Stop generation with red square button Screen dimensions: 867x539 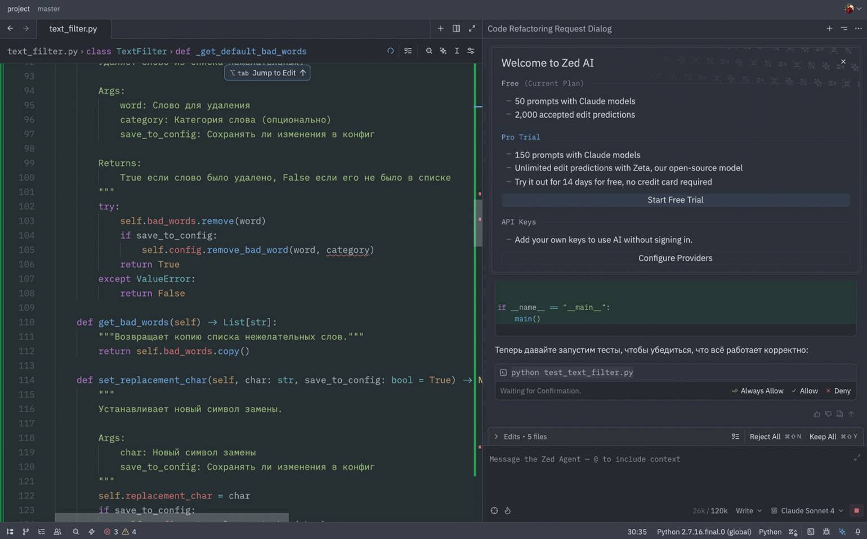pyautogui.click(x=856, y=511)
